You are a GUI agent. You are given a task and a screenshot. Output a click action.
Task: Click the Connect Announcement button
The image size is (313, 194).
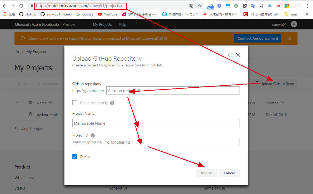click(x=258, y=38)
